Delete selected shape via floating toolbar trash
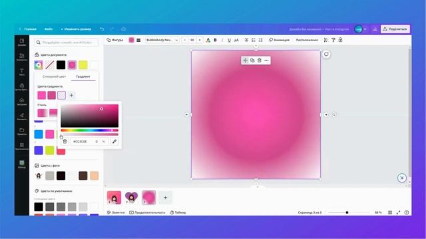This screenshot has width=426, height=239. (x=260, y=60)
